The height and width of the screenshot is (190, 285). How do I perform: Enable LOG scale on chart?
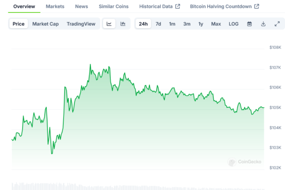pos(234,24)
